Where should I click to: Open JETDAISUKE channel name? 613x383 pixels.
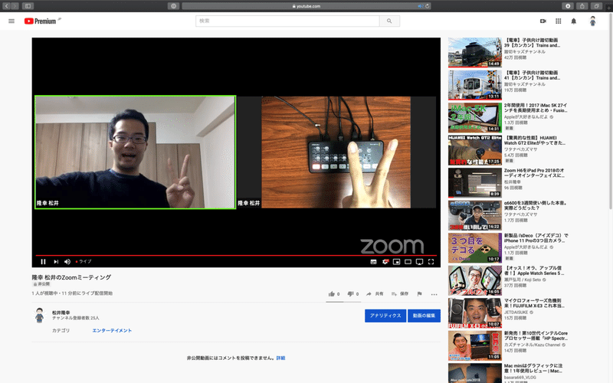pyautogui.click(x=516, y=313)
